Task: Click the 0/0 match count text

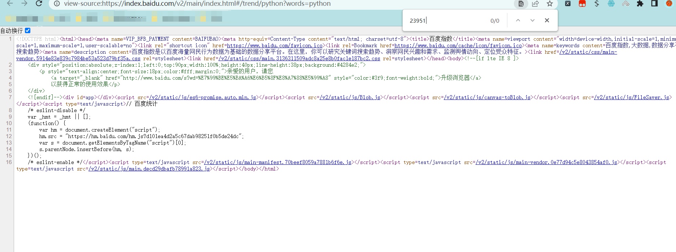Action: point(495,21)
